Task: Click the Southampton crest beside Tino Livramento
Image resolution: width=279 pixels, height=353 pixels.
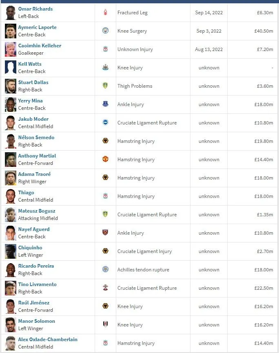Action: pos(105,288)
